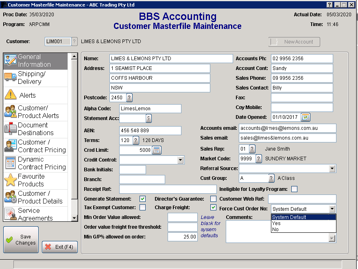Viewport: 358px width, 269px height.
Task: Open the Date Opened calendar picker
Action: pyautogui.click(x=306, y=117)
